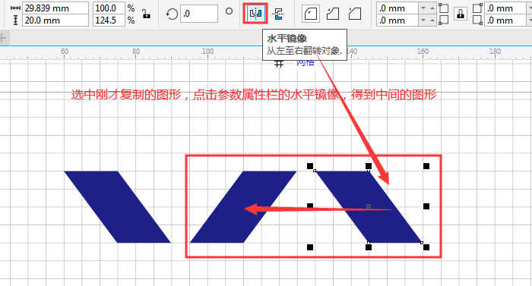Click the 80 mark on horizontal ruler

click(136, 52)
